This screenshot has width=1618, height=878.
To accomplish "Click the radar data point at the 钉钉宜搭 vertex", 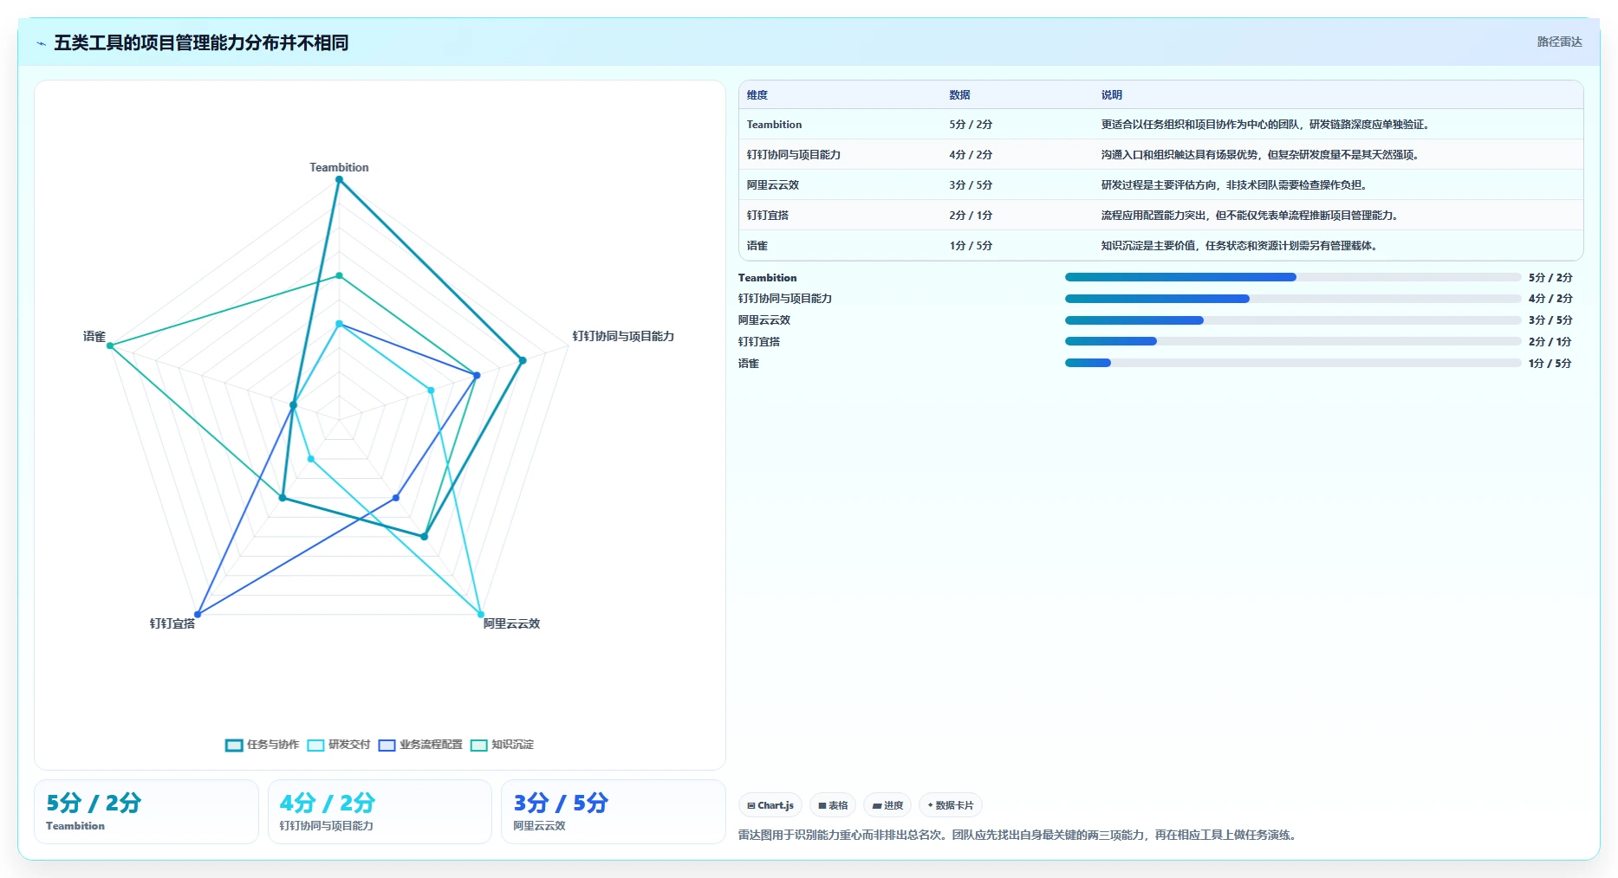I will [x=198, y=615].
